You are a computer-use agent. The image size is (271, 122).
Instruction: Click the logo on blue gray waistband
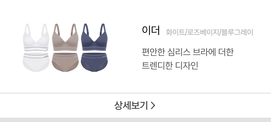(x=104, y=56)
